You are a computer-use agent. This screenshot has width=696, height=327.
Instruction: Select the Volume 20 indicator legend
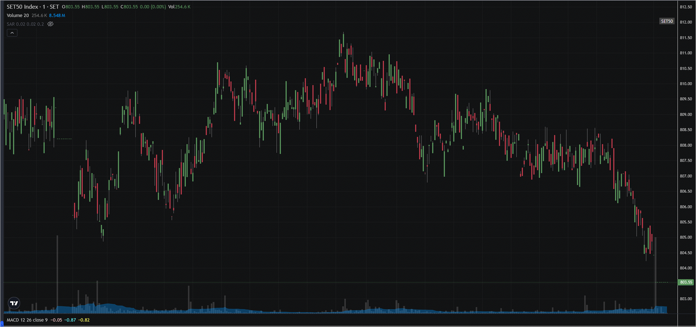[x=18, y=16]
